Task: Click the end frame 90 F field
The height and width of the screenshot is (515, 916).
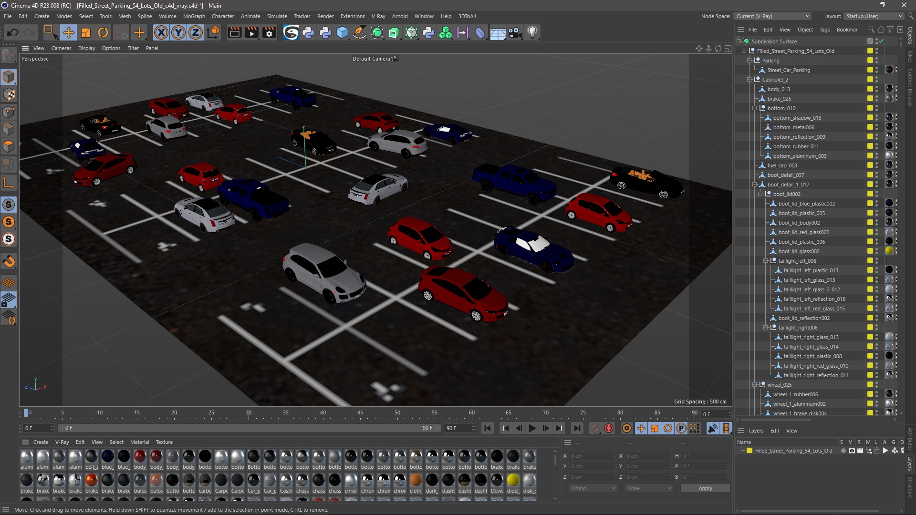Action: pyautogui.click(x=460, y=428)
